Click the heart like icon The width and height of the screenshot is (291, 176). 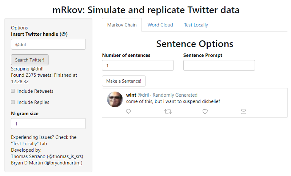[x=205, y=112]
